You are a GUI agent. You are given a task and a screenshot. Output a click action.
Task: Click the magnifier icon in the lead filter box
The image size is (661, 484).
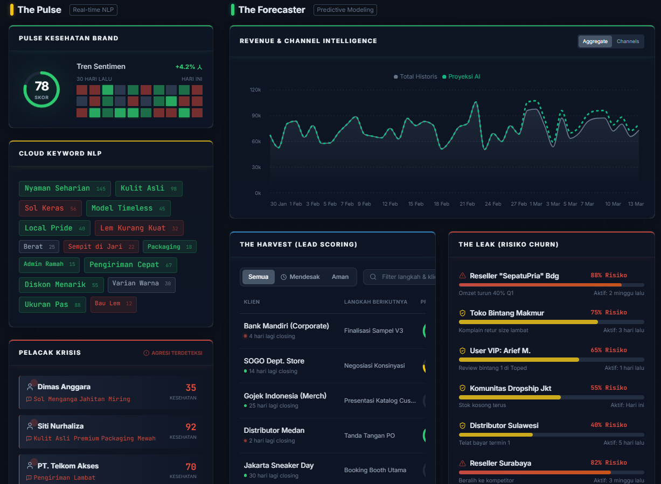click(x=373, y=277)
